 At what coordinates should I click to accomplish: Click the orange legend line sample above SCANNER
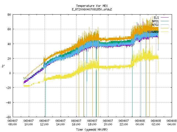click(165, 28)
